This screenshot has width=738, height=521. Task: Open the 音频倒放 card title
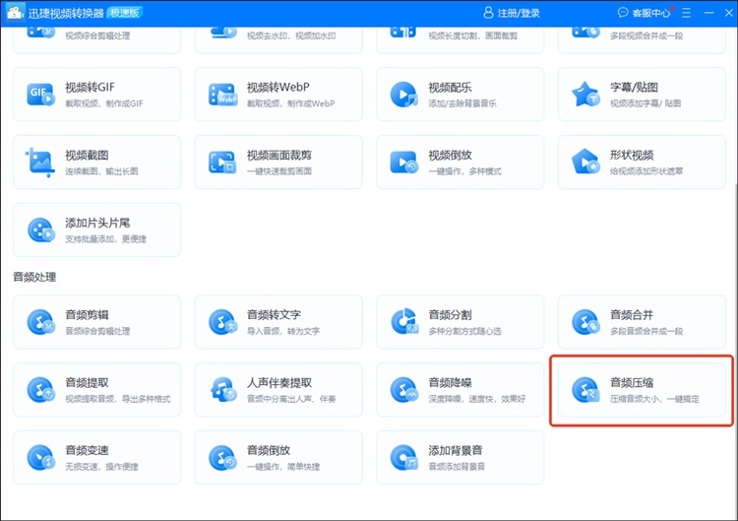point(269,450)
